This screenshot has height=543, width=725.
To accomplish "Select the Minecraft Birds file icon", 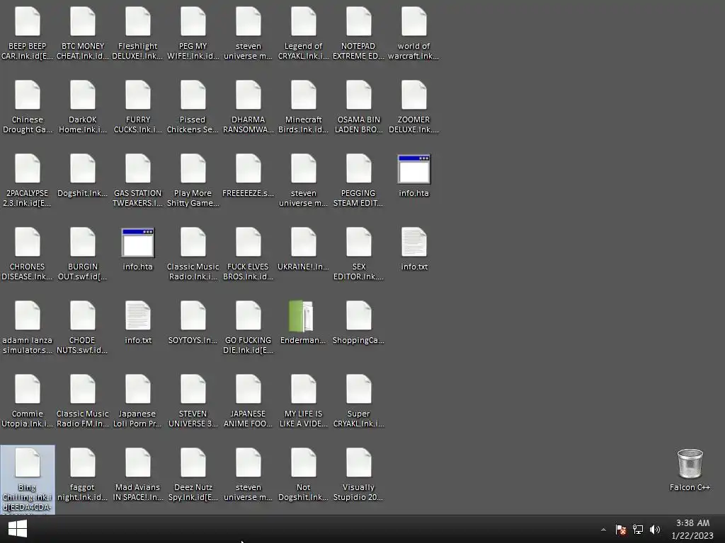I will point(303,95).
